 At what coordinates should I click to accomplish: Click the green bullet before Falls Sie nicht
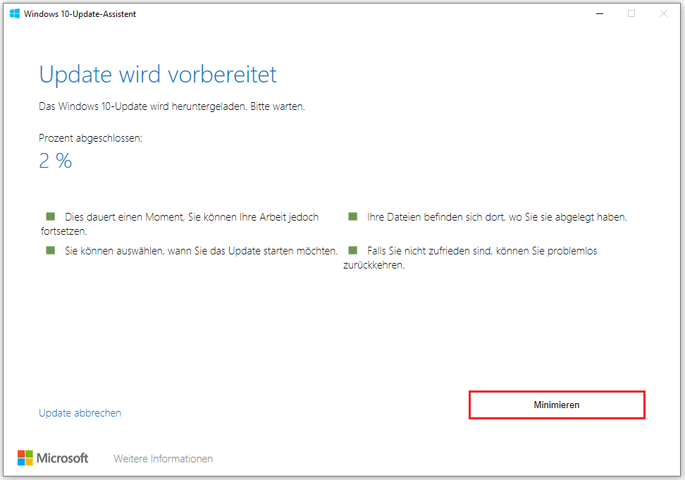click(353, 250)
